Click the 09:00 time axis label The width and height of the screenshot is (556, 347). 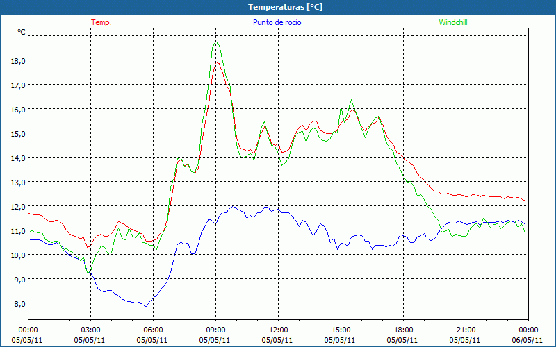tap(215, 330)
